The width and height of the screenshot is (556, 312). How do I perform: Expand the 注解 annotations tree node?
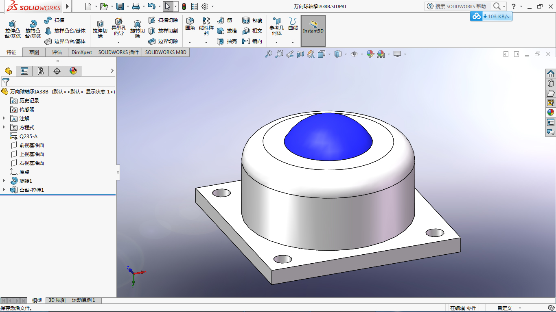pos(4,118)
